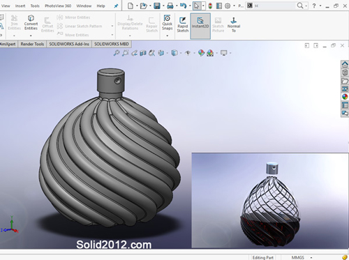Click Zoom to Fit in view toolbar
349x260 pixels.
coord(117,53)
